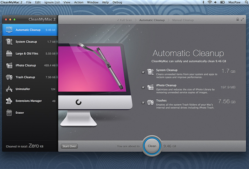The width and height of the screenshot is (249, 169).
Task: Open the View menu
Action: tap(67, 2)
